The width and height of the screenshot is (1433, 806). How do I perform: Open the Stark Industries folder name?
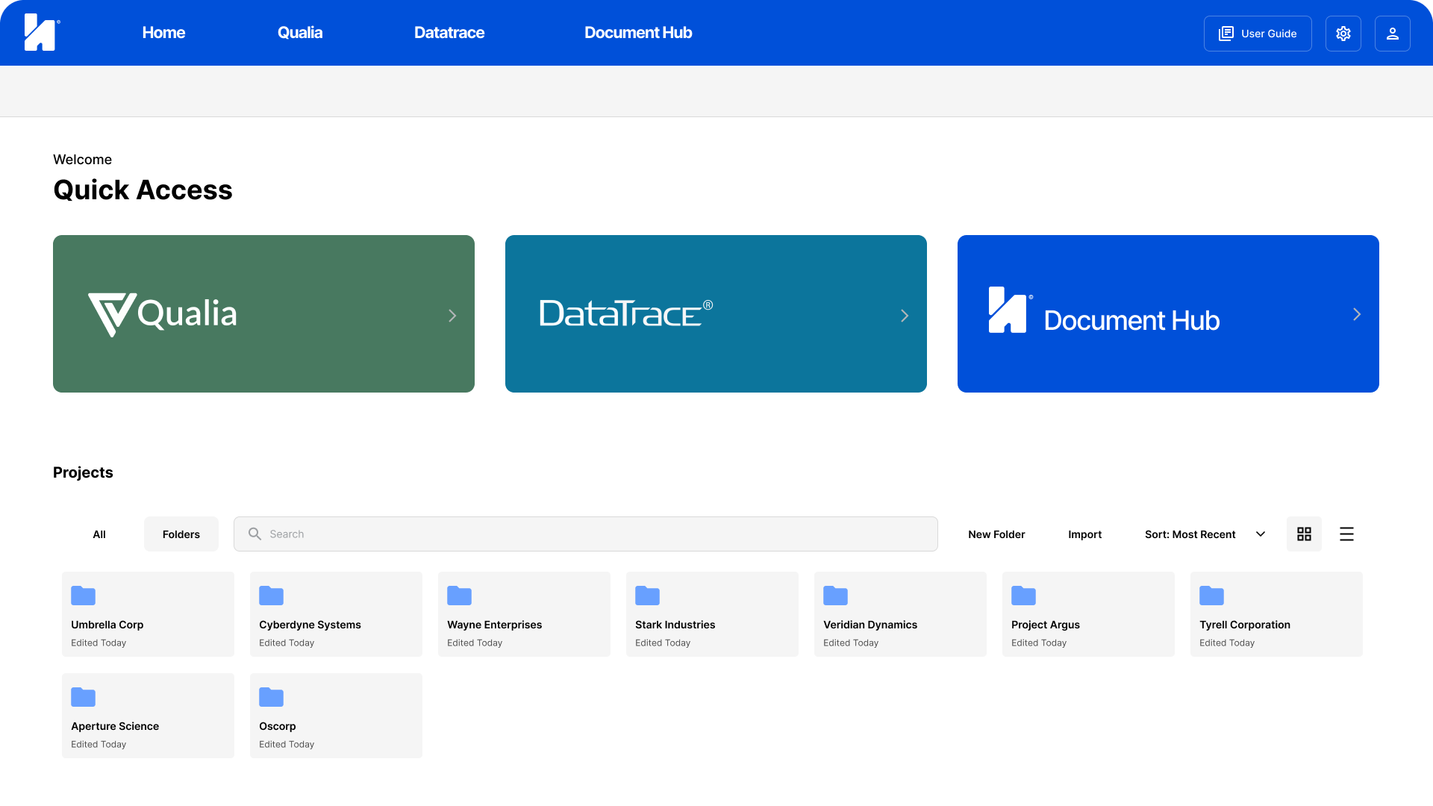click(675, 625)
